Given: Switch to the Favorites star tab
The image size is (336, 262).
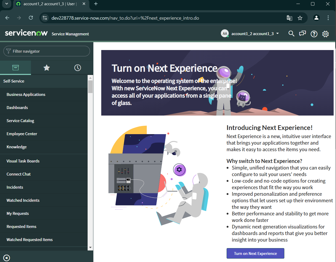Looking at the screenshot, I should tap(46, 68).
